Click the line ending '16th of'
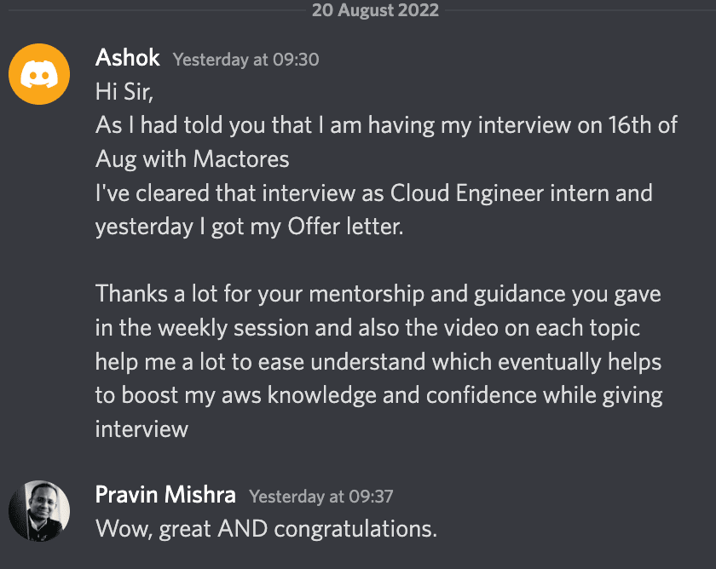Image resolution: width=716 pixels, height=569 pixels. [386, 125]
